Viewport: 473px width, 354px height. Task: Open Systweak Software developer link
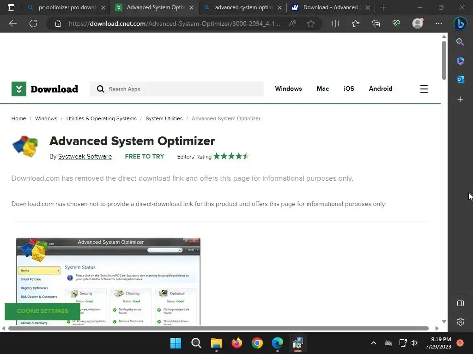pyautogui.click(x=85, y=156)
